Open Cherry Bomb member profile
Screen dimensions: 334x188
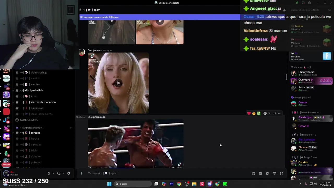[311, 73]
